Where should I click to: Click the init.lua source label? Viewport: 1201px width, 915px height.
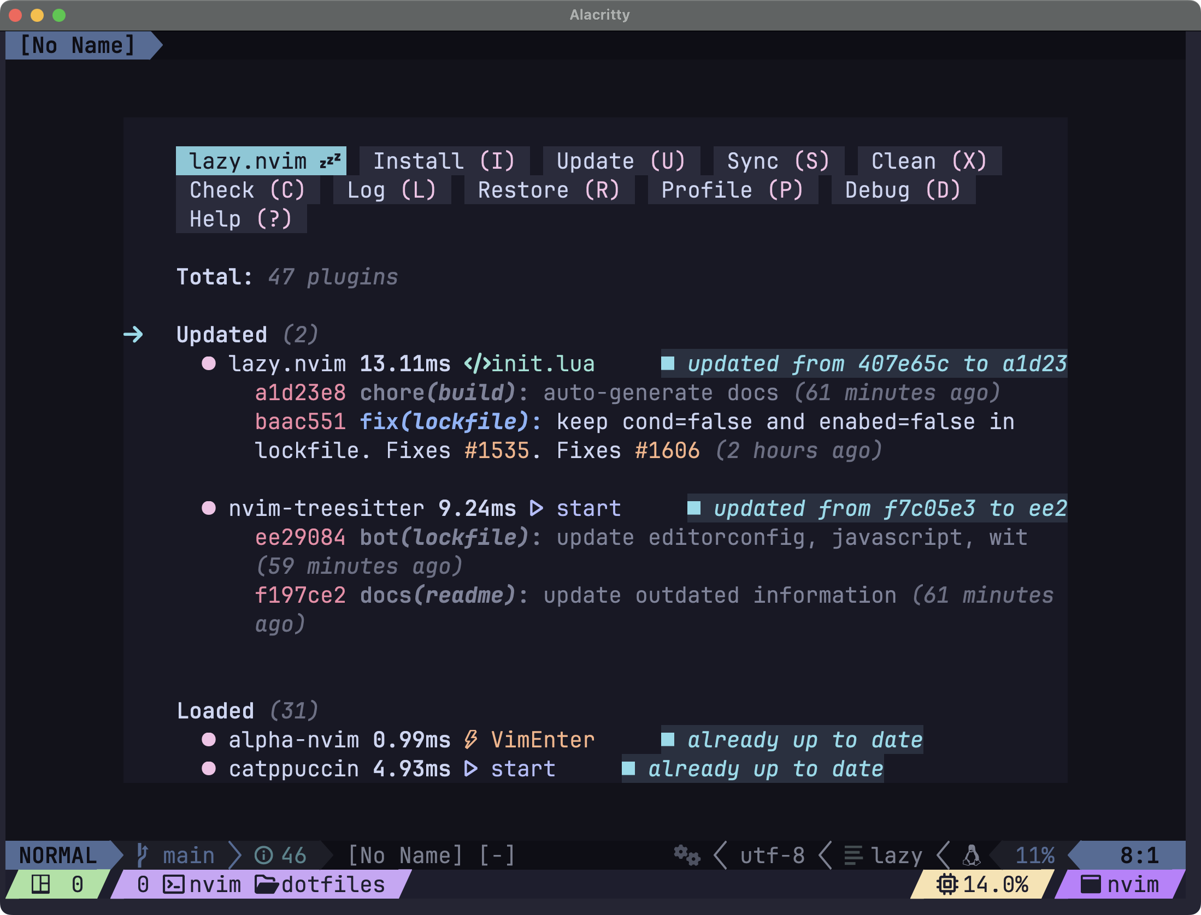543,364
